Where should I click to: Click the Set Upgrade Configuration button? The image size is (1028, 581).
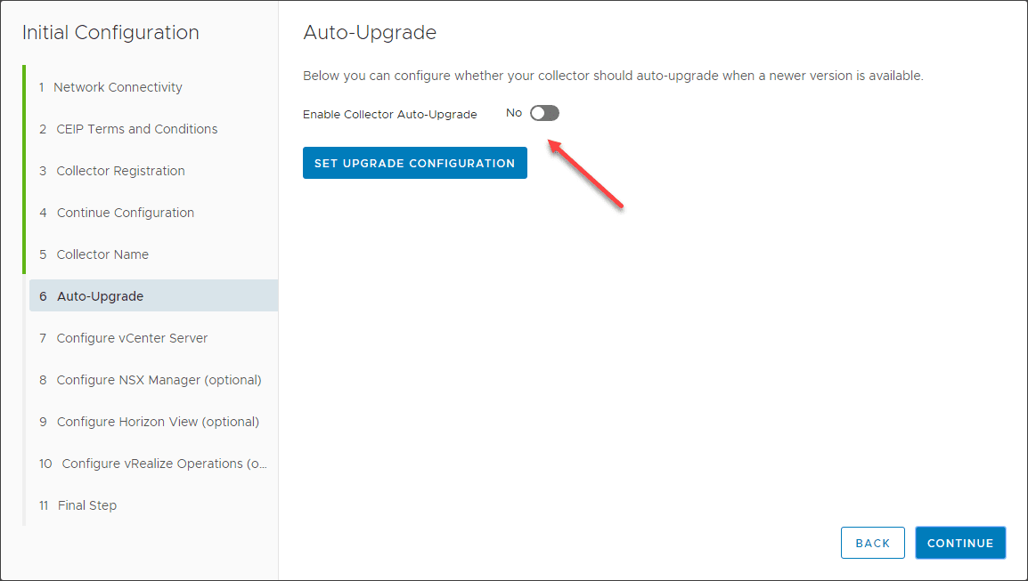tap(415, 163)
